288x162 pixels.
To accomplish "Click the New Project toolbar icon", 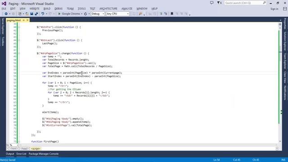I will [x=20, y=14].
